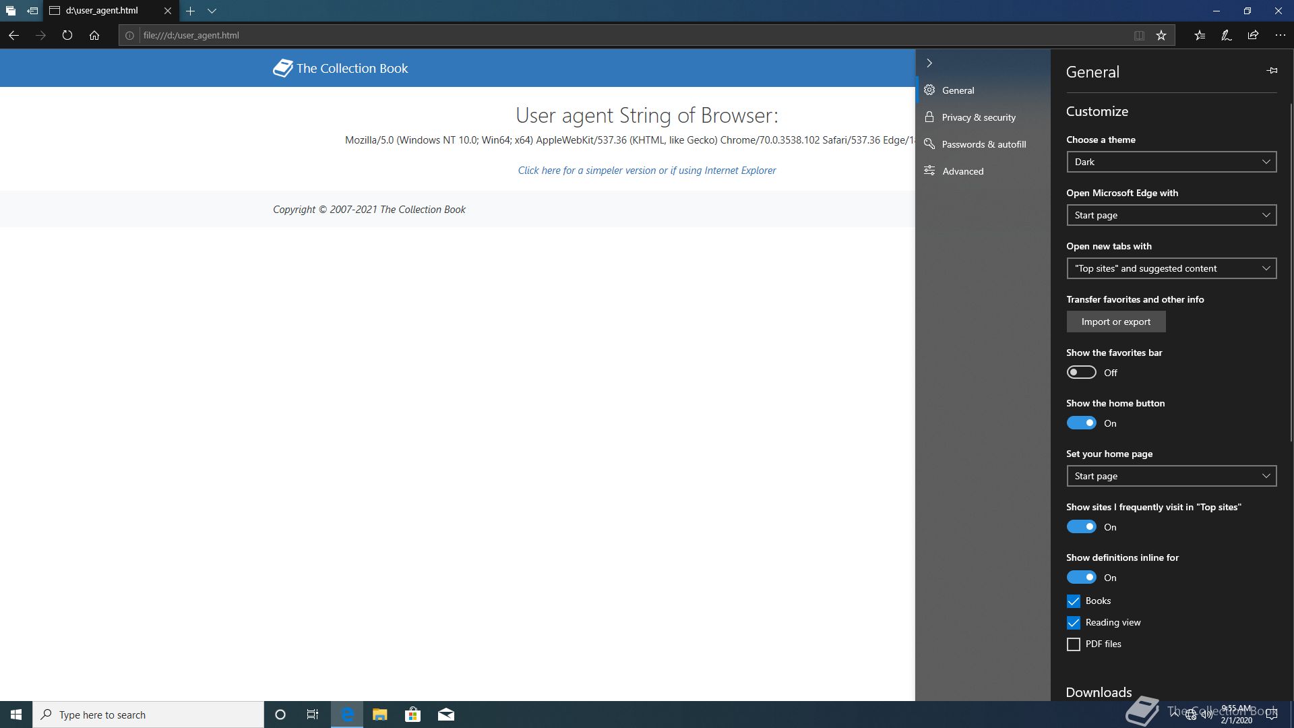
Task: Click the Import or export button
Action: (1115, 322)
